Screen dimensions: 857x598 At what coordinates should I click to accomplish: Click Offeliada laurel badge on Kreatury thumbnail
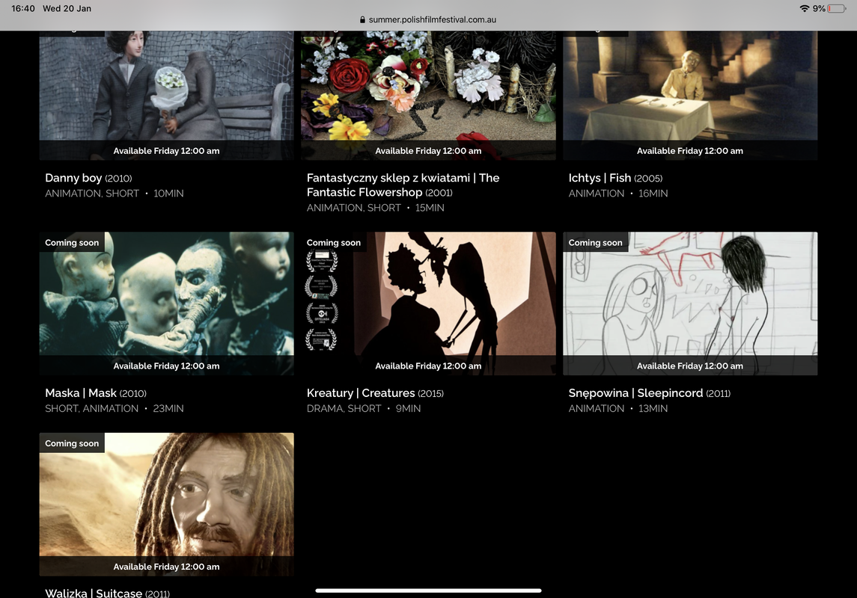point(322,313)
